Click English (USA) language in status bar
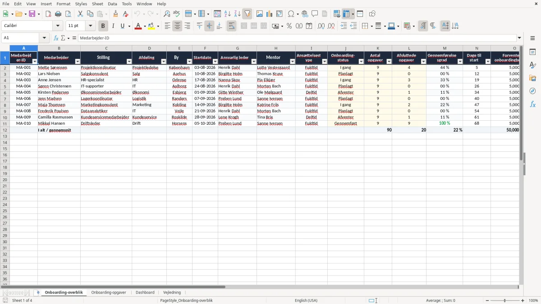541x304 pixels. [306, 300]
